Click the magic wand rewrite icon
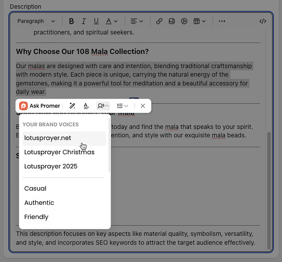Image resolution: width=282 pixels, height=262 pixels. click(x=72, y=106)
